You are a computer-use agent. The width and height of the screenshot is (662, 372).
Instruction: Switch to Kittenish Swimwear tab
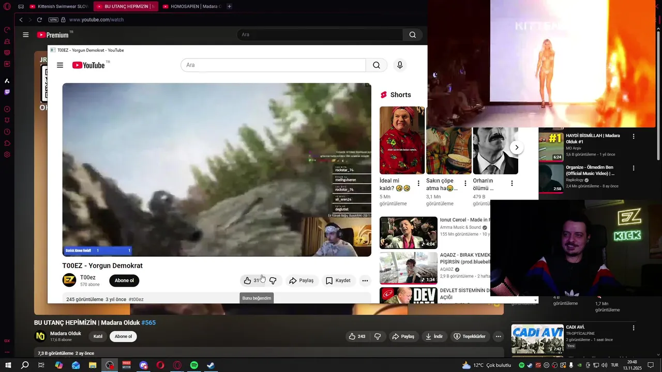[59, 6]
